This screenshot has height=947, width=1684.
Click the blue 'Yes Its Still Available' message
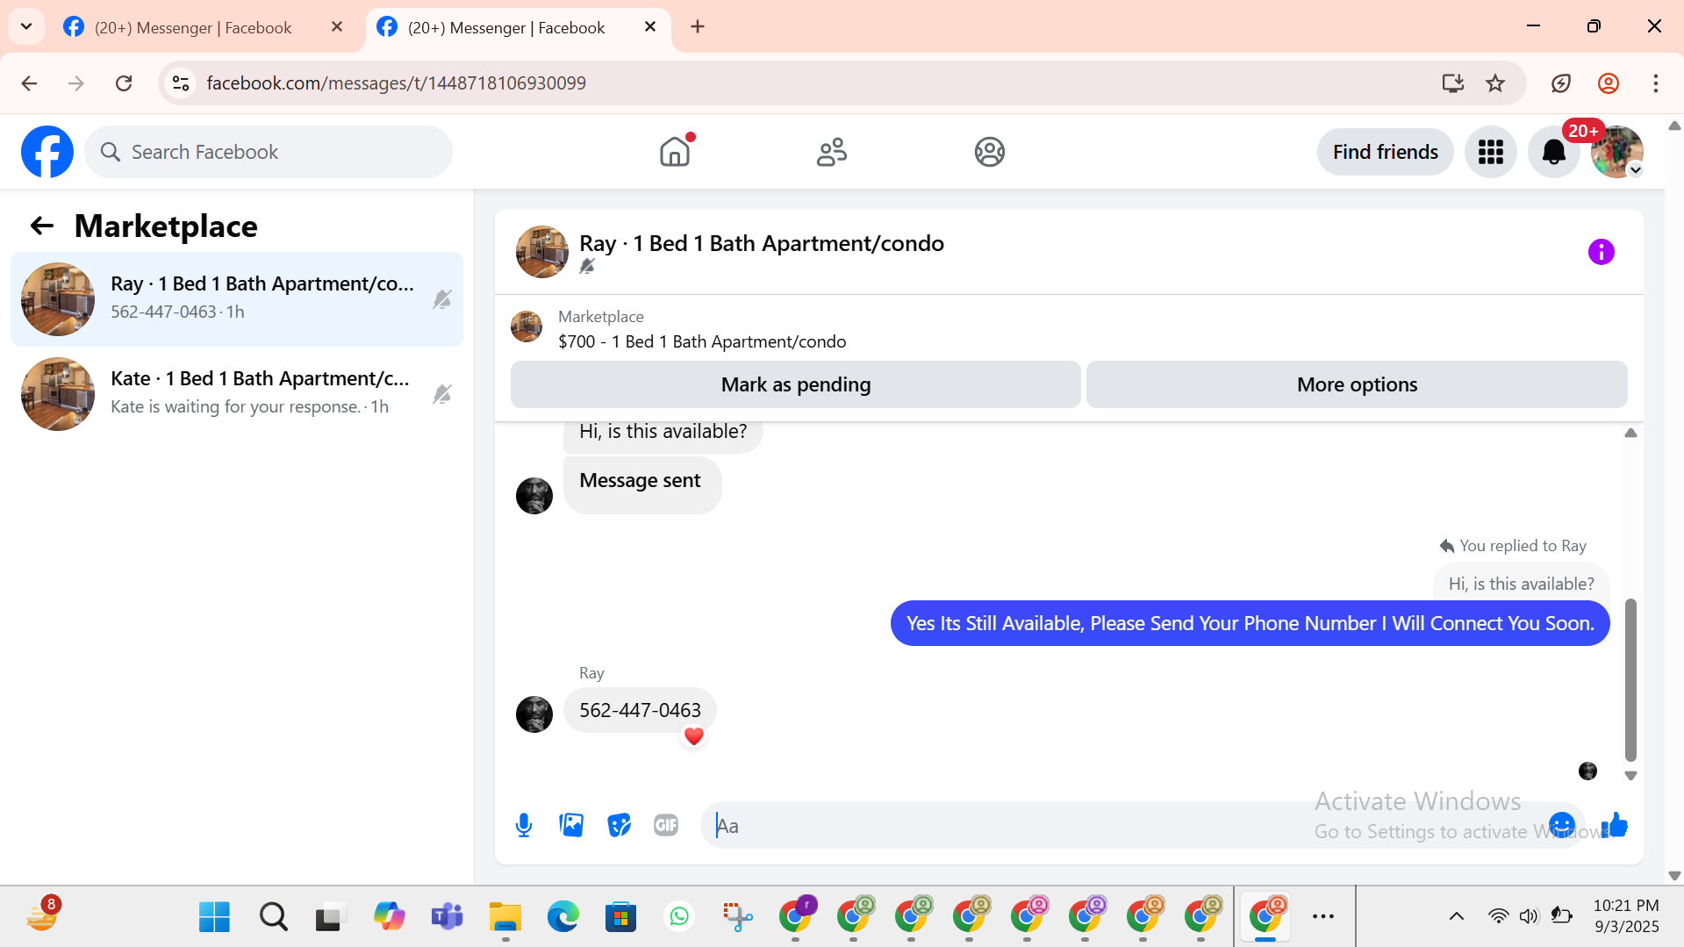pyautogui.click(x=1250, y=623)
